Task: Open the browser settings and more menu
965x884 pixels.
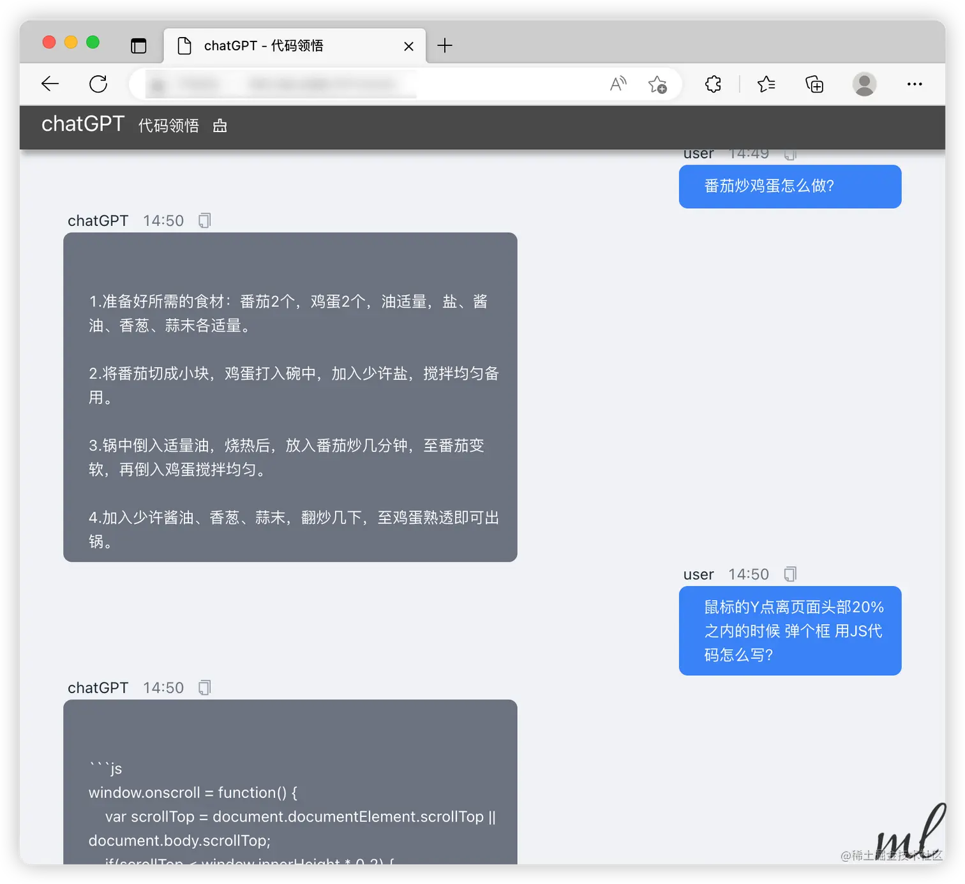Action: (915, 84)
